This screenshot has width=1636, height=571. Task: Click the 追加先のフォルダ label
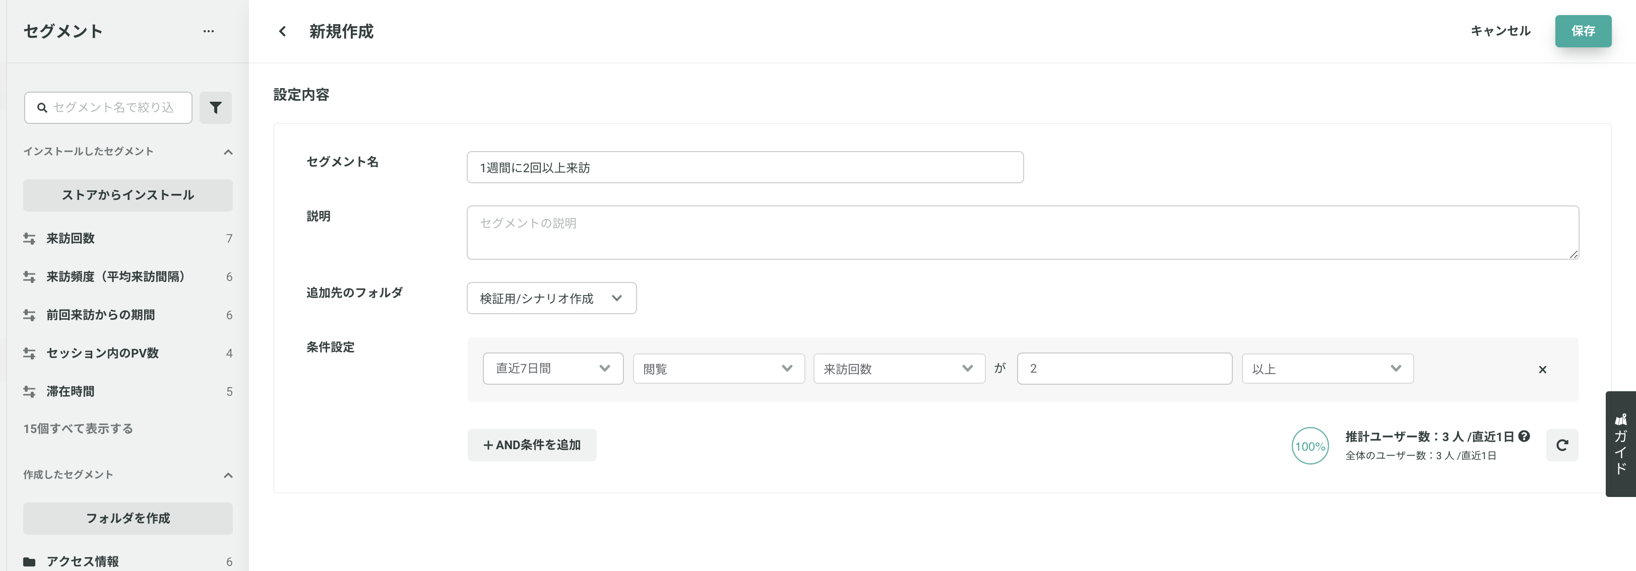354,293
